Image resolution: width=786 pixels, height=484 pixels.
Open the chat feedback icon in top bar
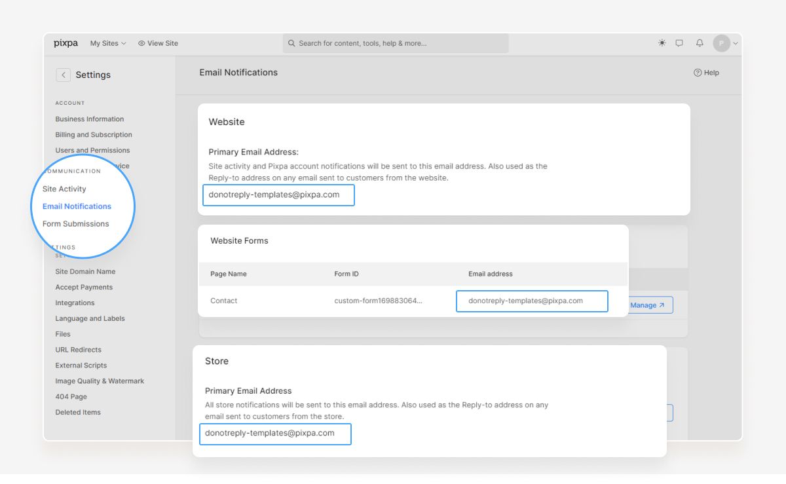[x=679, y=43]
